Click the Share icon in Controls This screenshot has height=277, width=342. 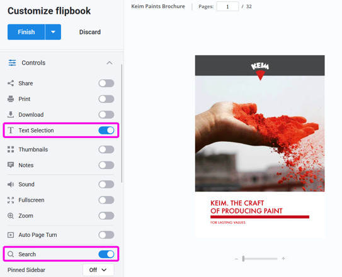click(11, 84)
